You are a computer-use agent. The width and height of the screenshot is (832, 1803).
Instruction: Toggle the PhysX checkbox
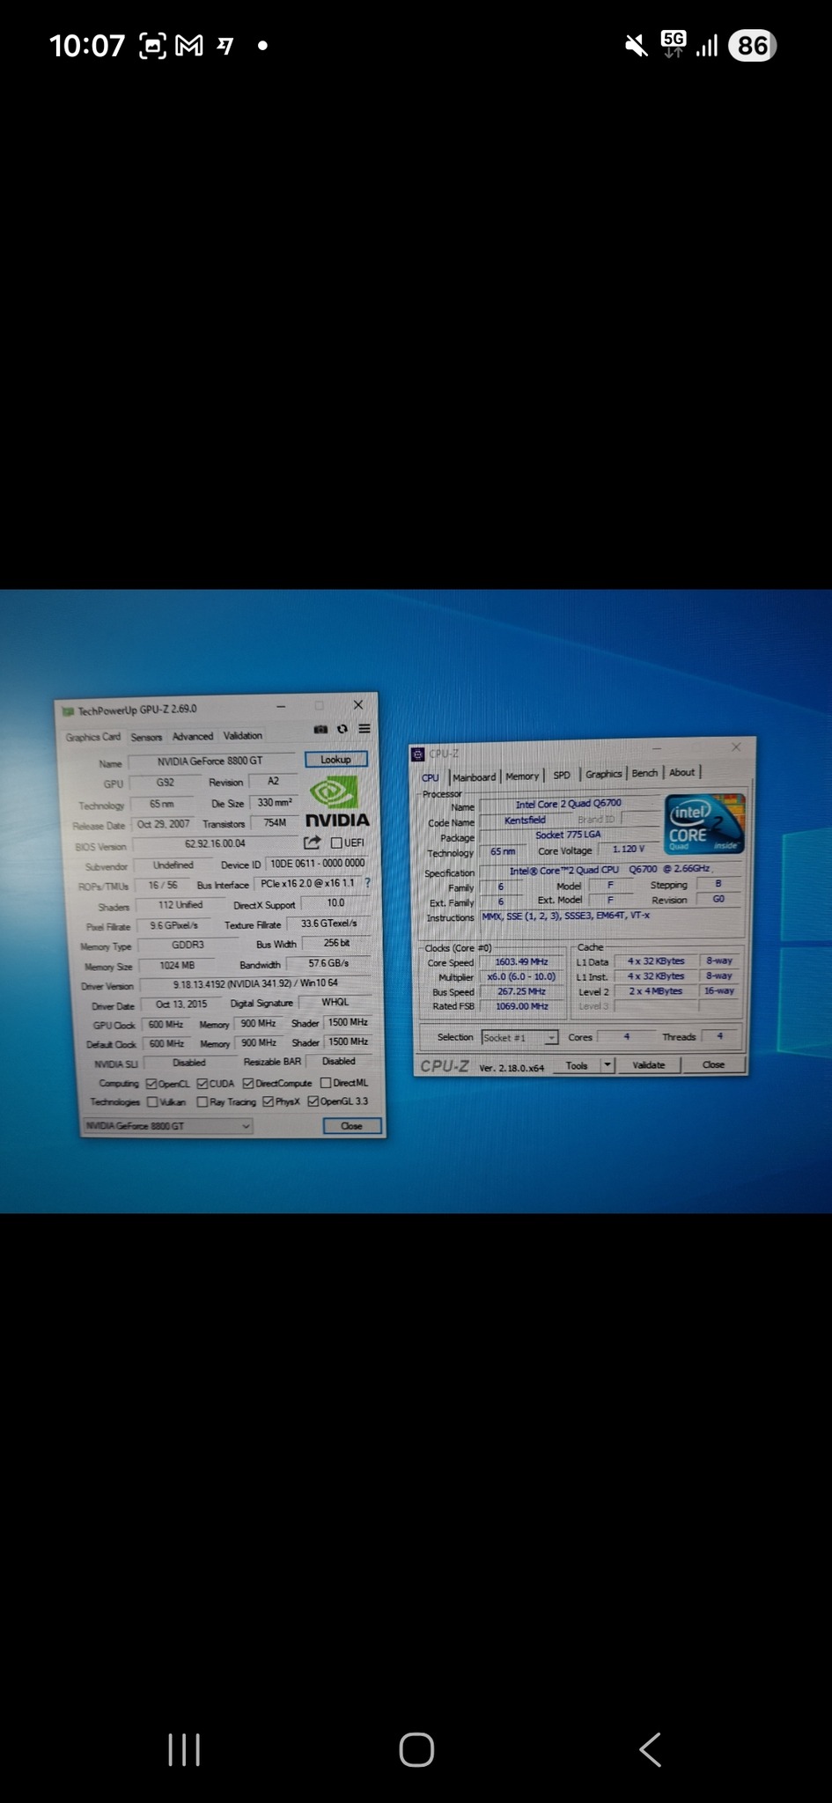[269, 1101]
